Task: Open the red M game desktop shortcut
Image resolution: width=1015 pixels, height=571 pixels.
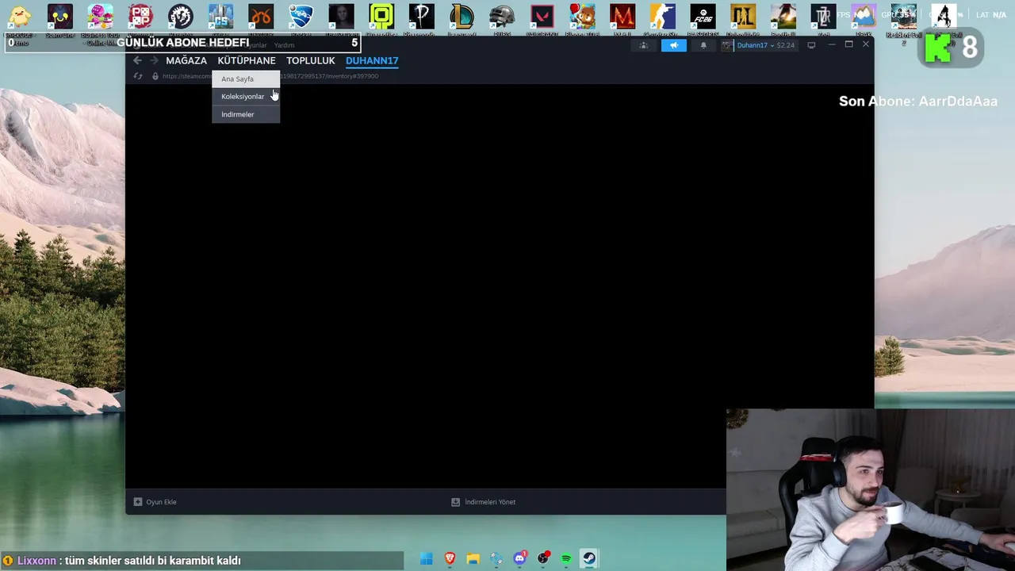Action: click(622, 16)
